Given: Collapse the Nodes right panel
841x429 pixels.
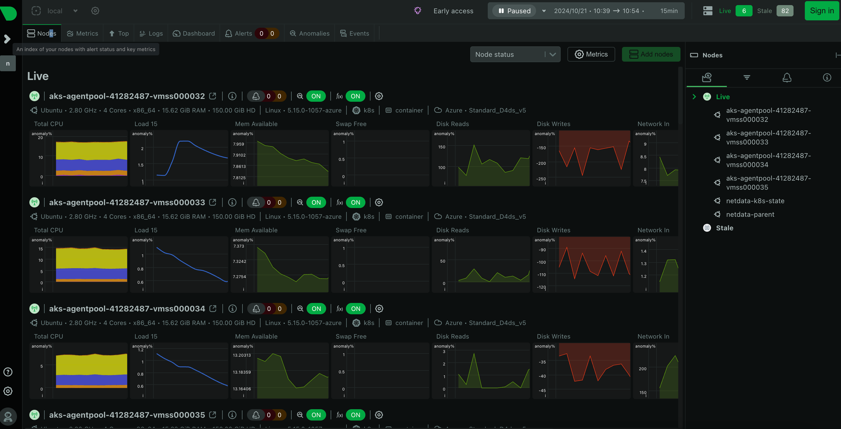Looking at the screenshot, I should (x=838, y=55).
